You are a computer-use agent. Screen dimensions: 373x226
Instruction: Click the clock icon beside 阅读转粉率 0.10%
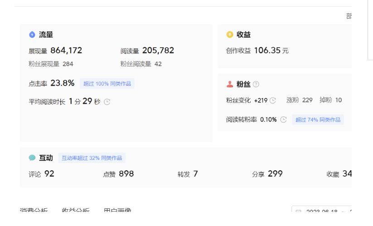pos(283,120)
